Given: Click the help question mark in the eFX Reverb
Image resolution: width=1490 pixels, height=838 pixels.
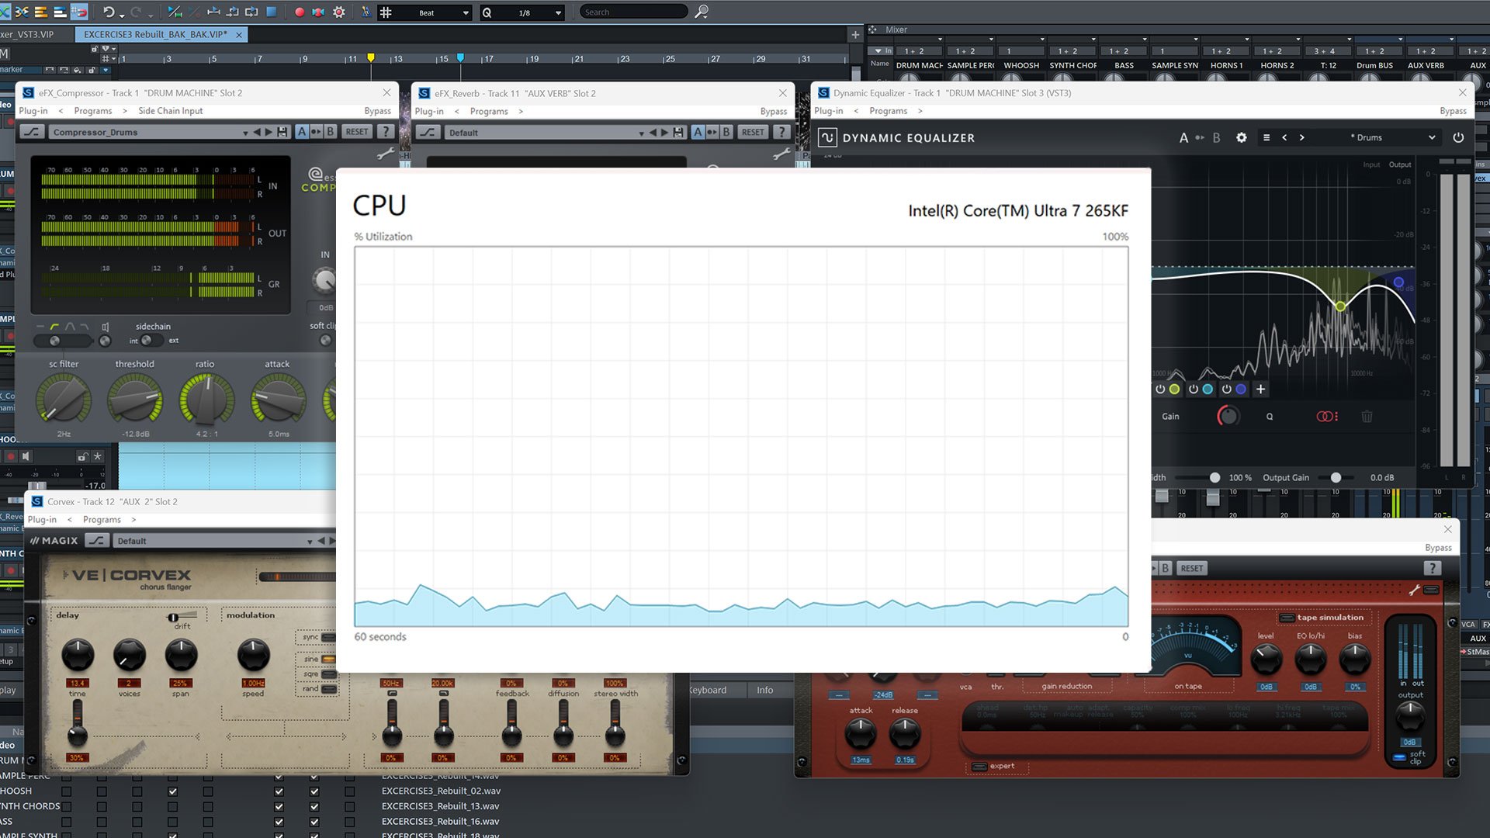Looking at the screenshot, I should click(781, 132).
